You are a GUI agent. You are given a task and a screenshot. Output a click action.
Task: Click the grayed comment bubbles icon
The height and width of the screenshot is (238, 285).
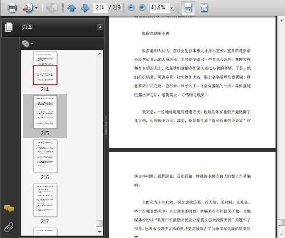click(x=52, y=8)
